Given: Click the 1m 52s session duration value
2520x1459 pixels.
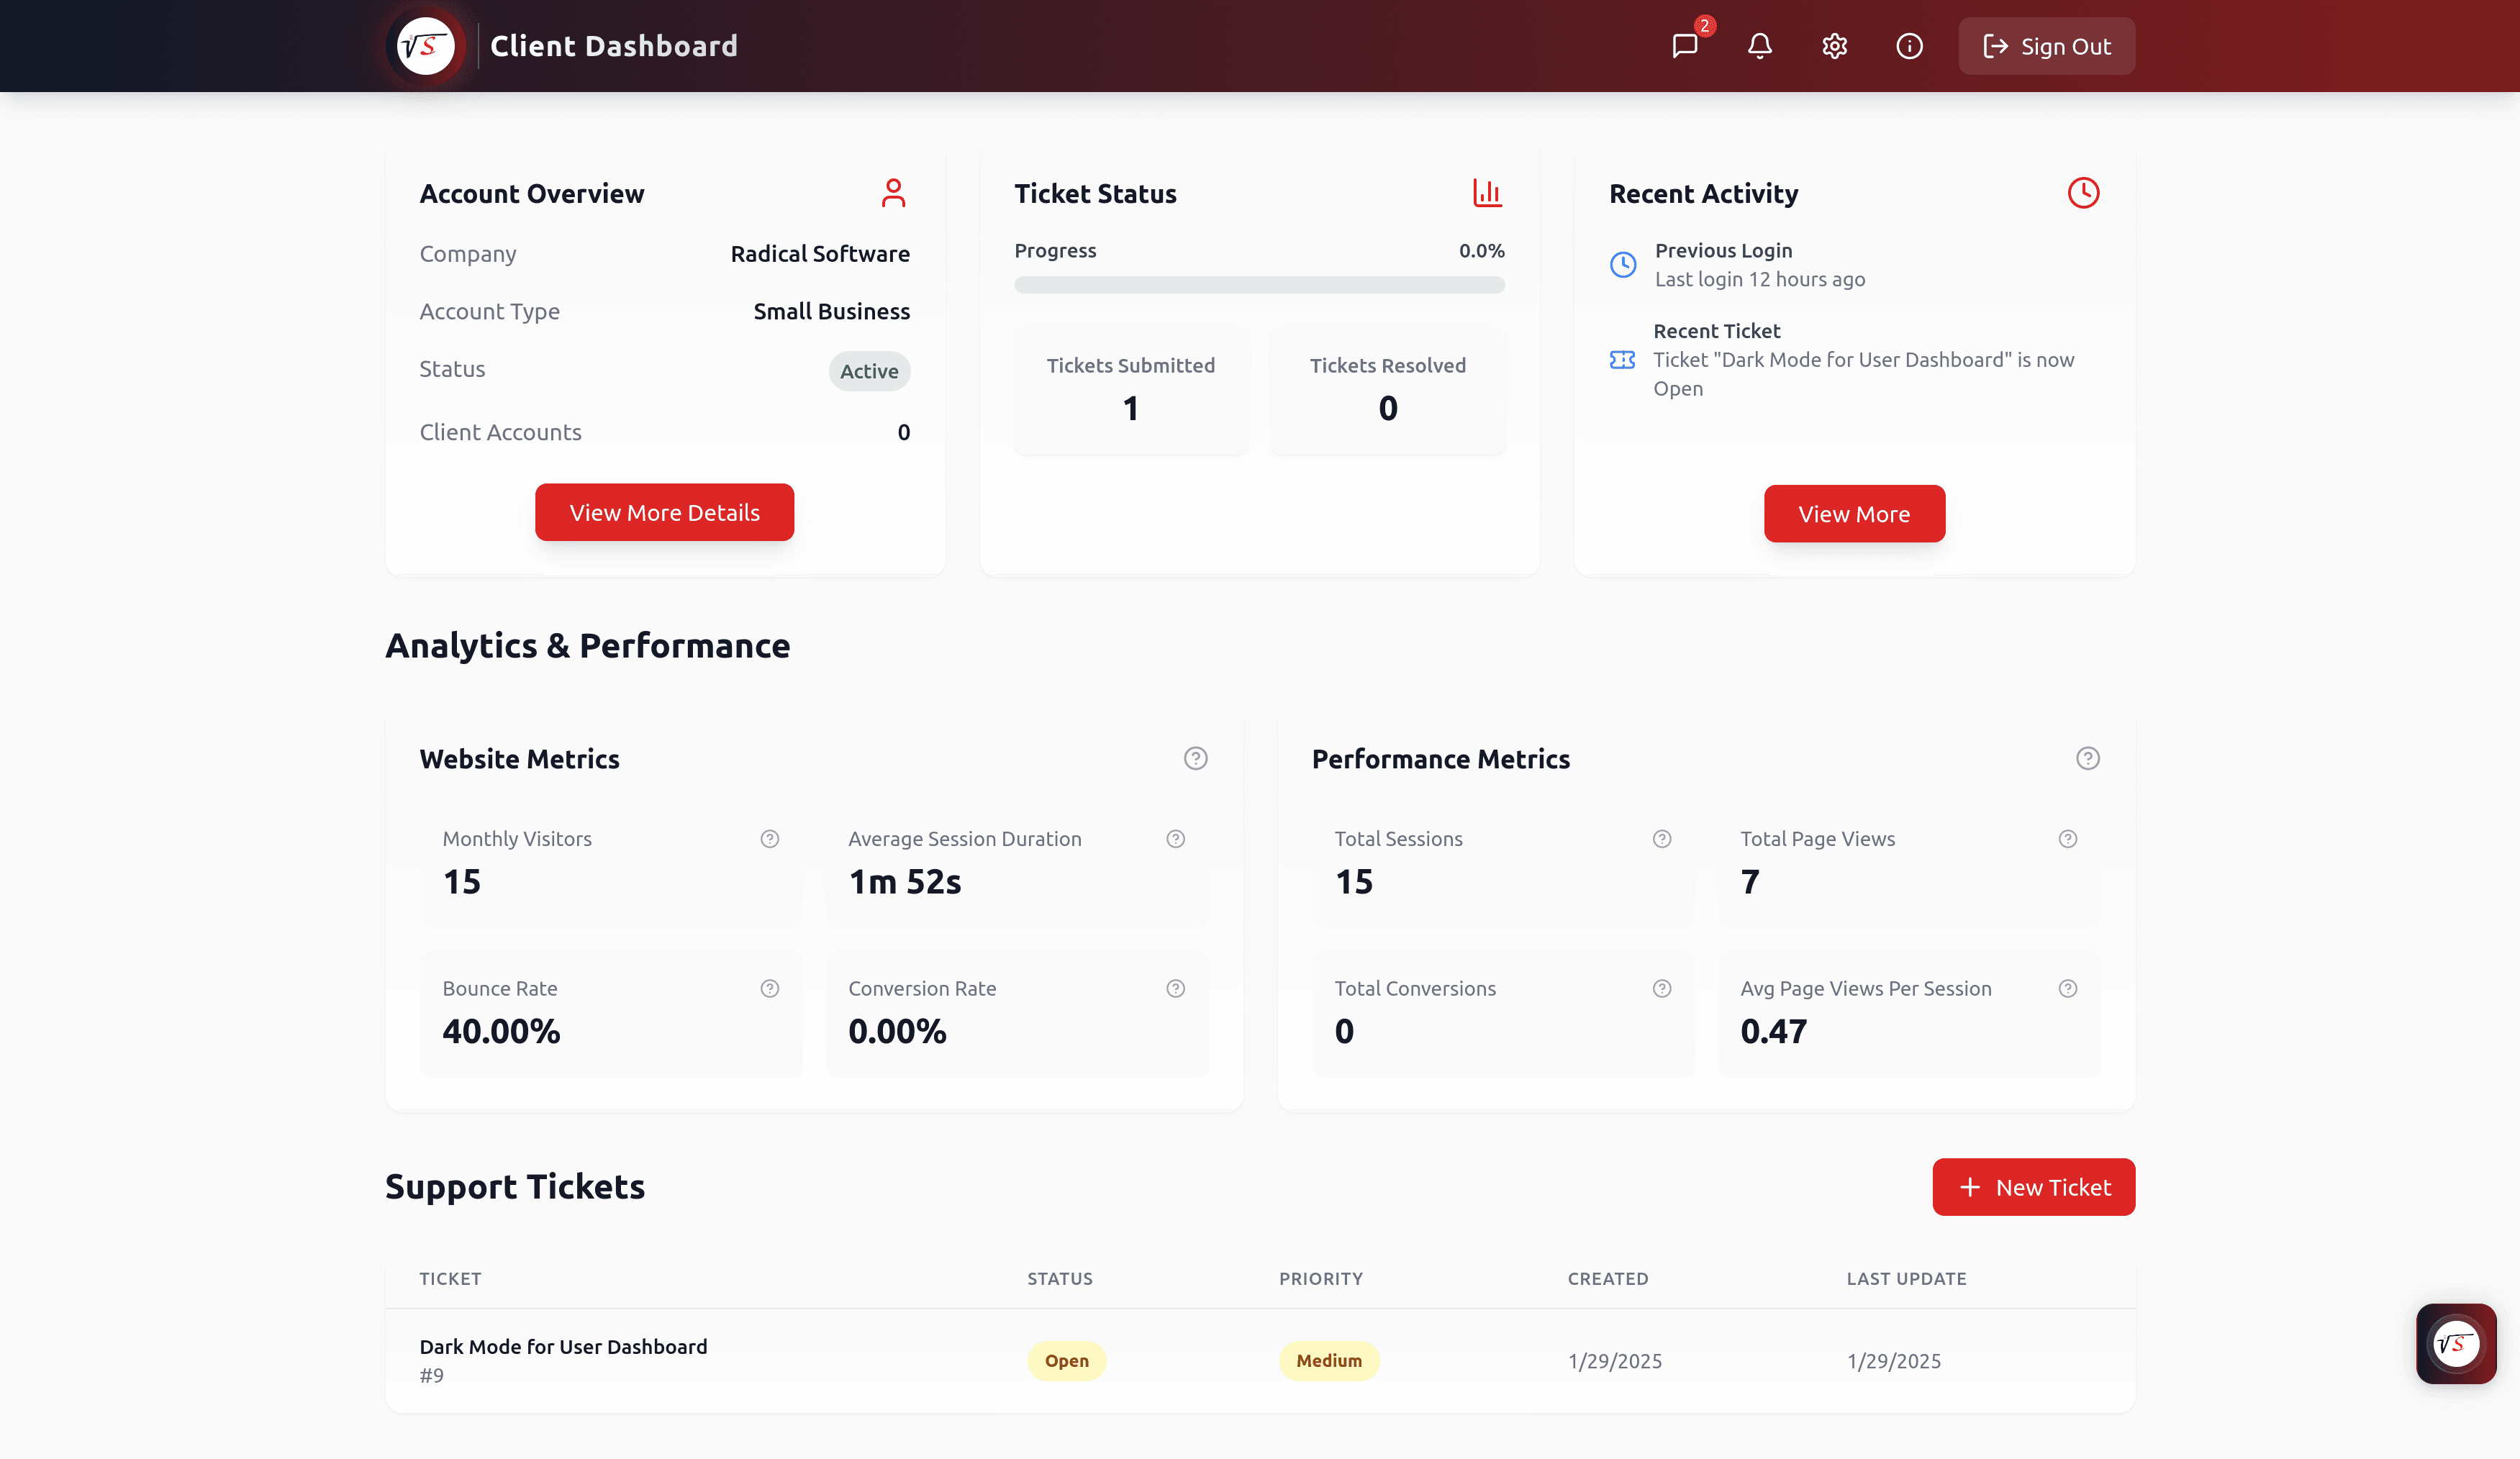Looking at the screenshot, I should (904, 881).
